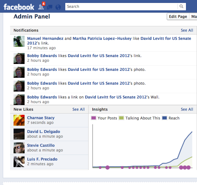Open Charnae Stacy profile

click(41, 118)
